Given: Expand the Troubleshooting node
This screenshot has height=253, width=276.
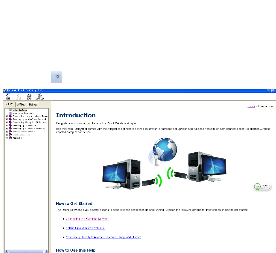Looking at the screenshot, I should pos(7,135).
